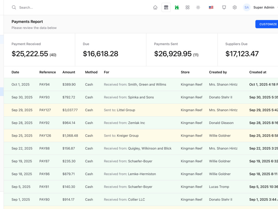Click the search magnifier icon
Image resolution: width=278 pixels, height=209 pixels.
click(x=14, y=8)
